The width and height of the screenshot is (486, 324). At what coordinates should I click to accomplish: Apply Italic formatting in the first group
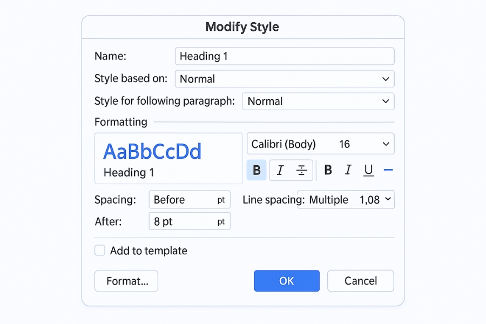click(x=279, y=170)
